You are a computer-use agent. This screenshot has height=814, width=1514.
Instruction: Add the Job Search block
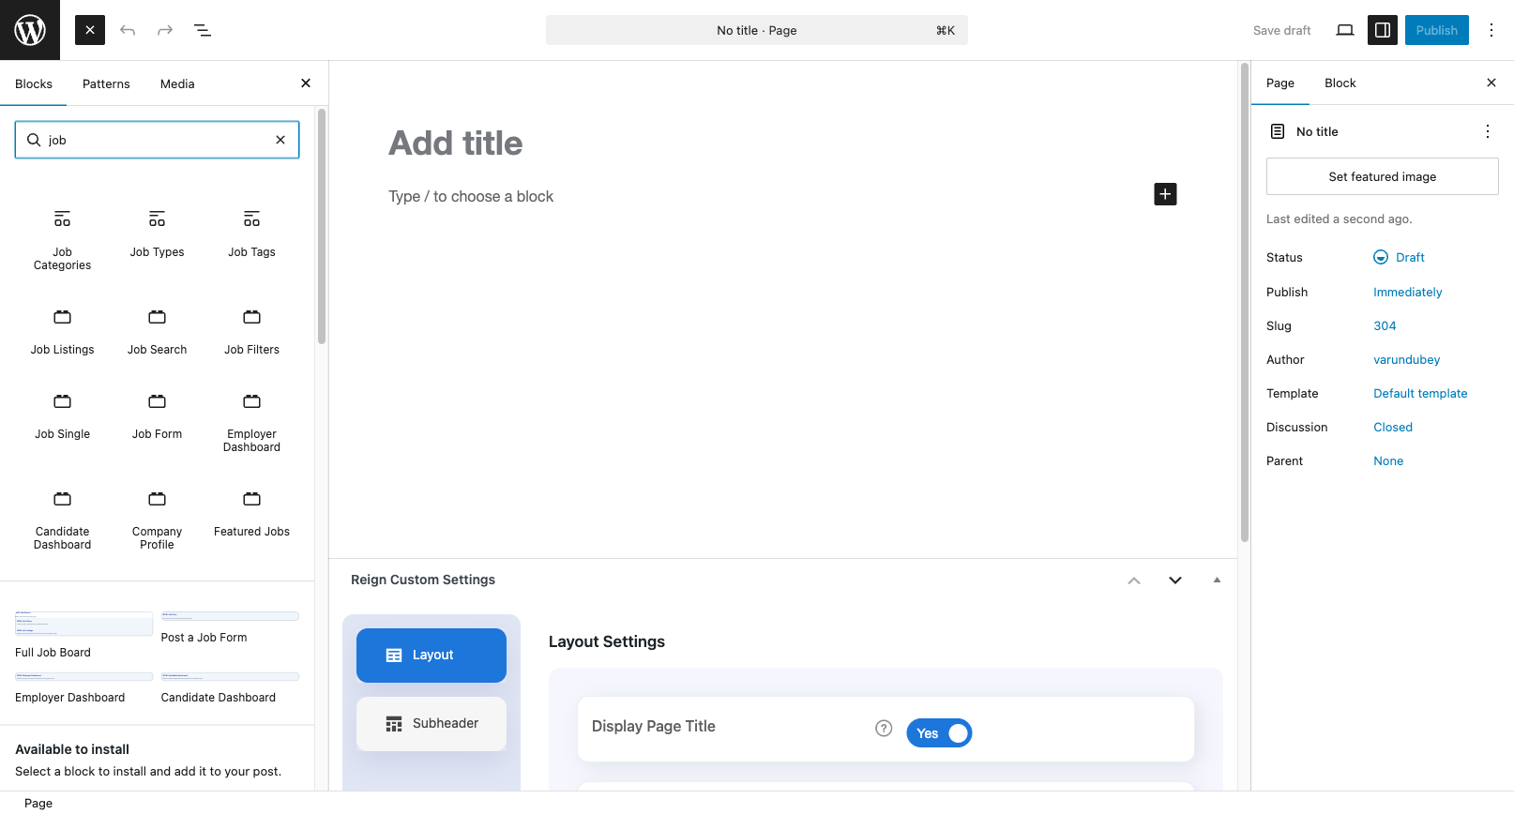[158, 331]
